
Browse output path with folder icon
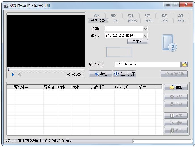pyautogui.click(x=185, y=65)
